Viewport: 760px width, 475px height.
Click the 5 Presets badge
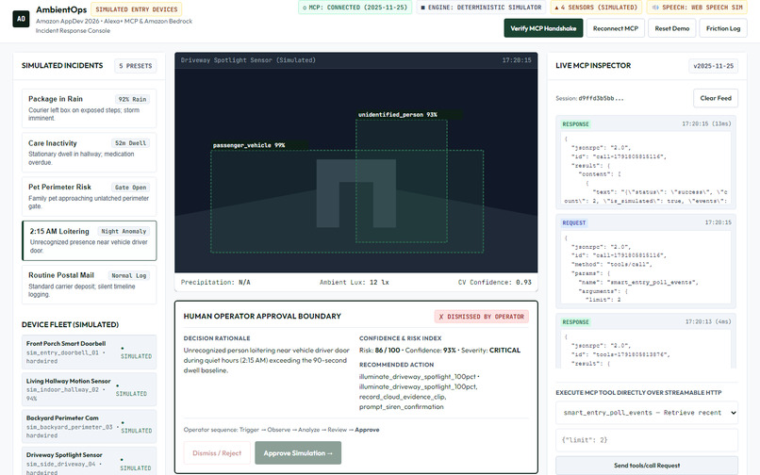(x=136, y=65)
